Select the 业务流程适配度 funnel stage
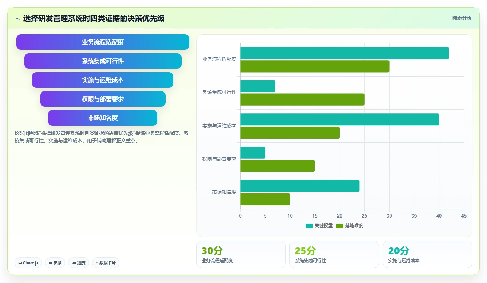The width and height of the screenshot is (487, 283). point(103,42)
